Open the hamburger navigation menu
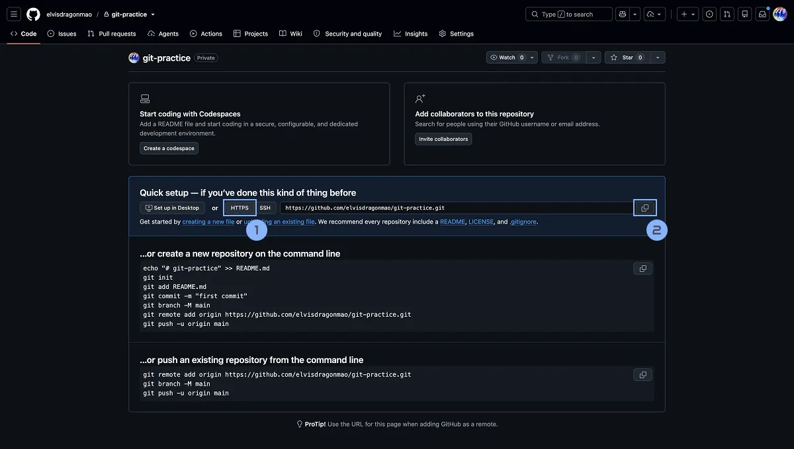This screenshot has height=449, width=794. pyautogui.click(x=15, y=14)
